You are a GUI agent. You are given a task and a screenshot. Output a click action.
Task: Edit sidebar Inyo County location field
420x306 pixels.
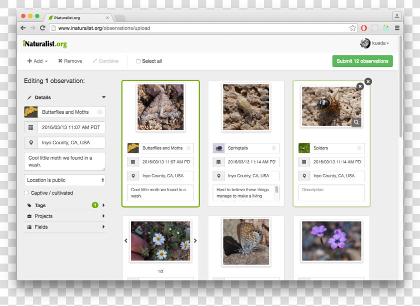click(x=71, y=143)
